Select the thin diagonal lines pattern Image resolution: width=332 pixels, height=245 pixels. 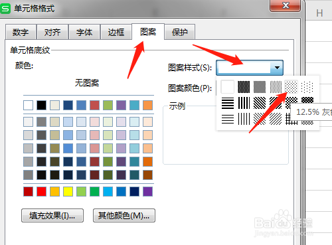point(276,119)
